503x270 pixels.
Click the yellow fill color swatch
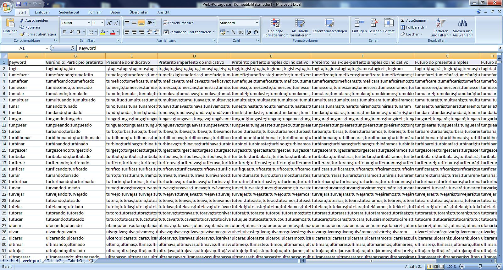[102, 32]
